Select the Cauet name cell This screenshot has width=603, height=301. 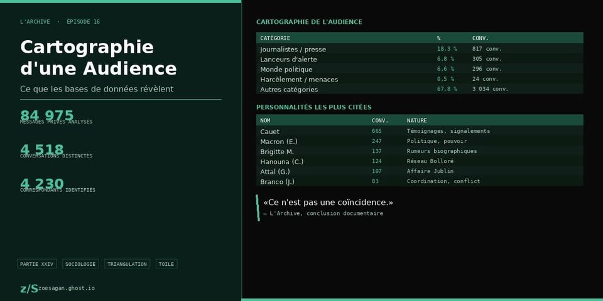pos(270,131)
